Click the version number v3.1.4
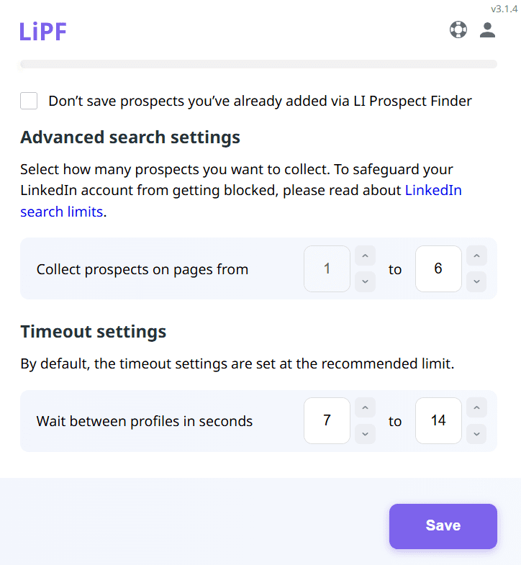The width and height of the screenshot is (521, 565). click(504, 9)
